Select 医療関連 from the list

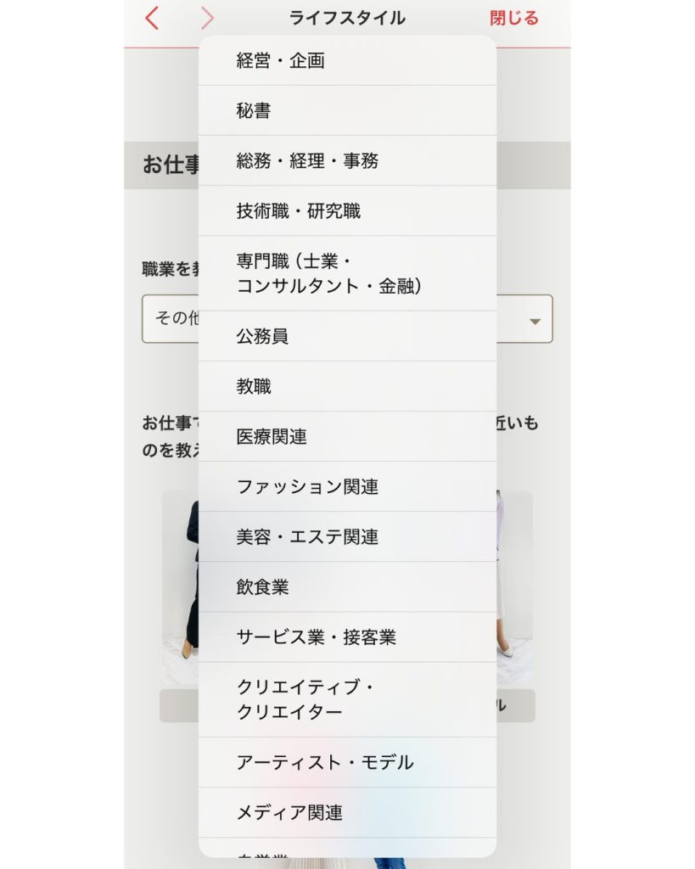tap(347, 436)
